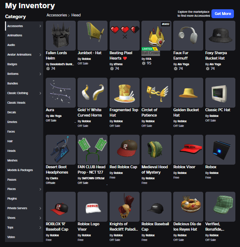
Task: Open the FIFA creator link
Action: pos(149,59)
